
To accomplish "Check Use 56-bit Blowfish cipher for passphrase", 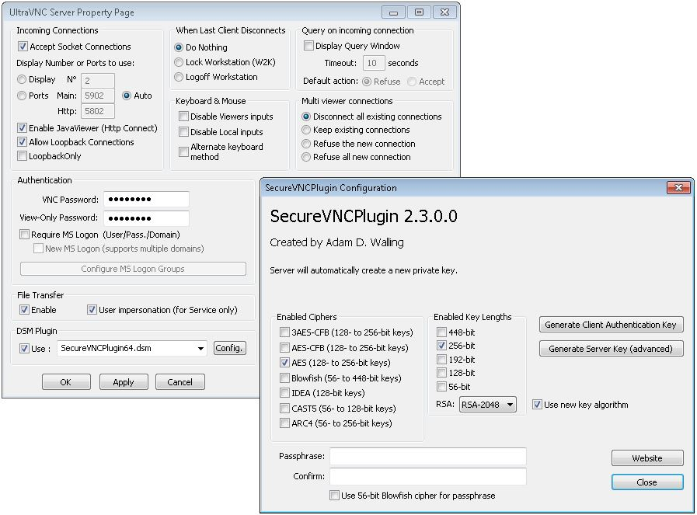I will tap(334, 495).
